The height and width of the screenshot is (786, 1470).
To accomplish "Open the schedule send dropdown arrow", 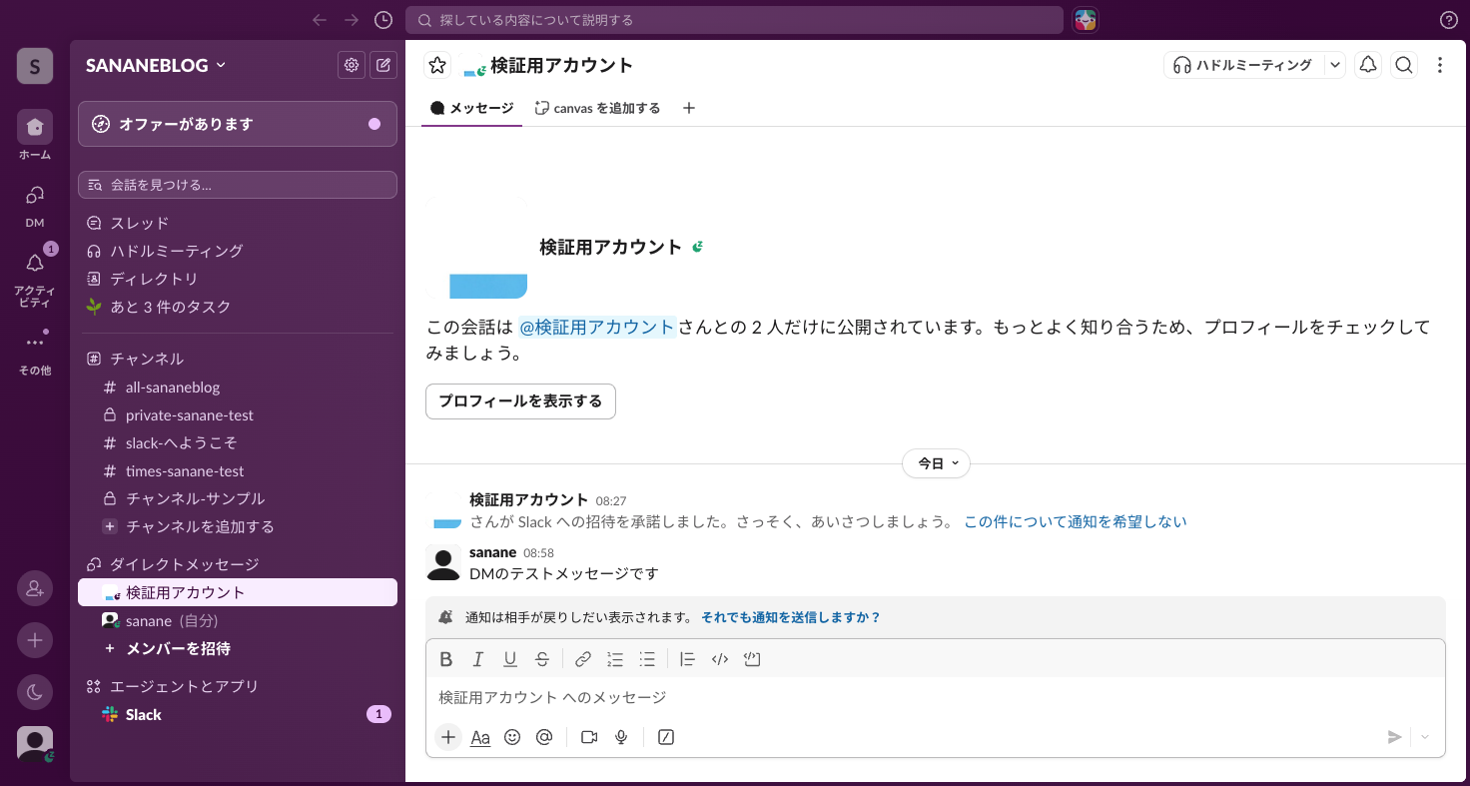I will 1425,737.
